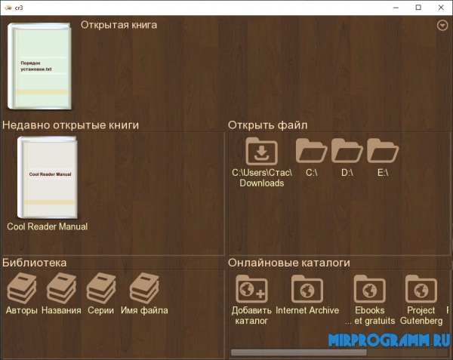Open library by Авторы books icon
This screenshot has height=360, width=453.
point(22,288)
